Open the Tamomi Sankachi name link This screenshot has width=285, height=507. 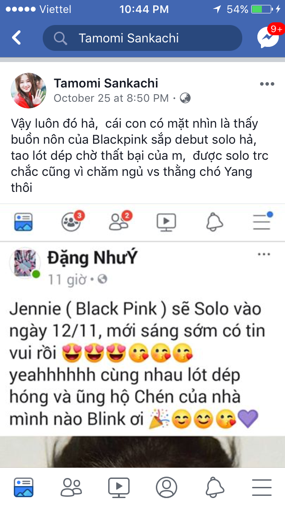point(106,83)
